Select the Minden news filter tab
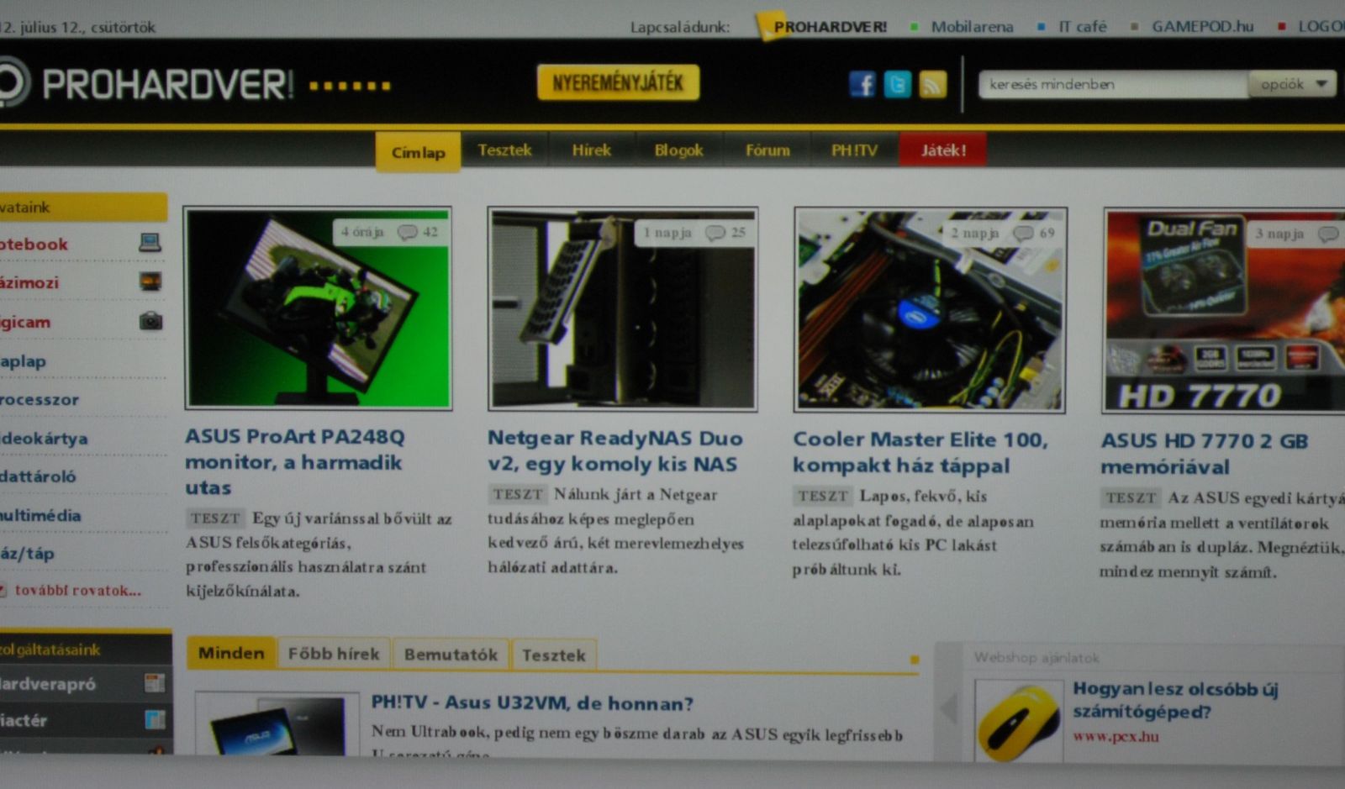The image size is (1345, 789). point(231,653)
